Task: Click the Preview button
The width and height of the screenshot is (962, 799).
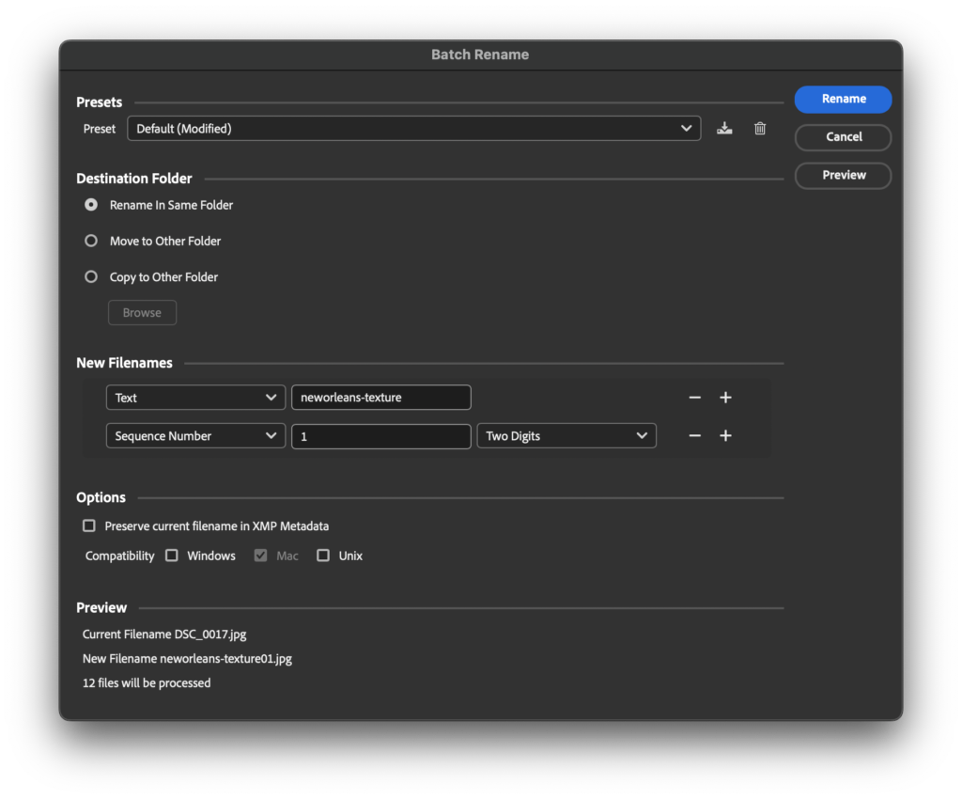Action: (843, 176)
